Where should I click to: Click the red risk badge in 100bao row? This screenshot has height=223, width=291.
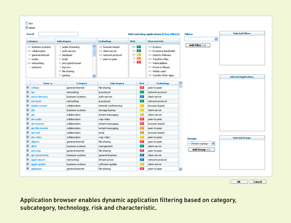coord(142,87)
